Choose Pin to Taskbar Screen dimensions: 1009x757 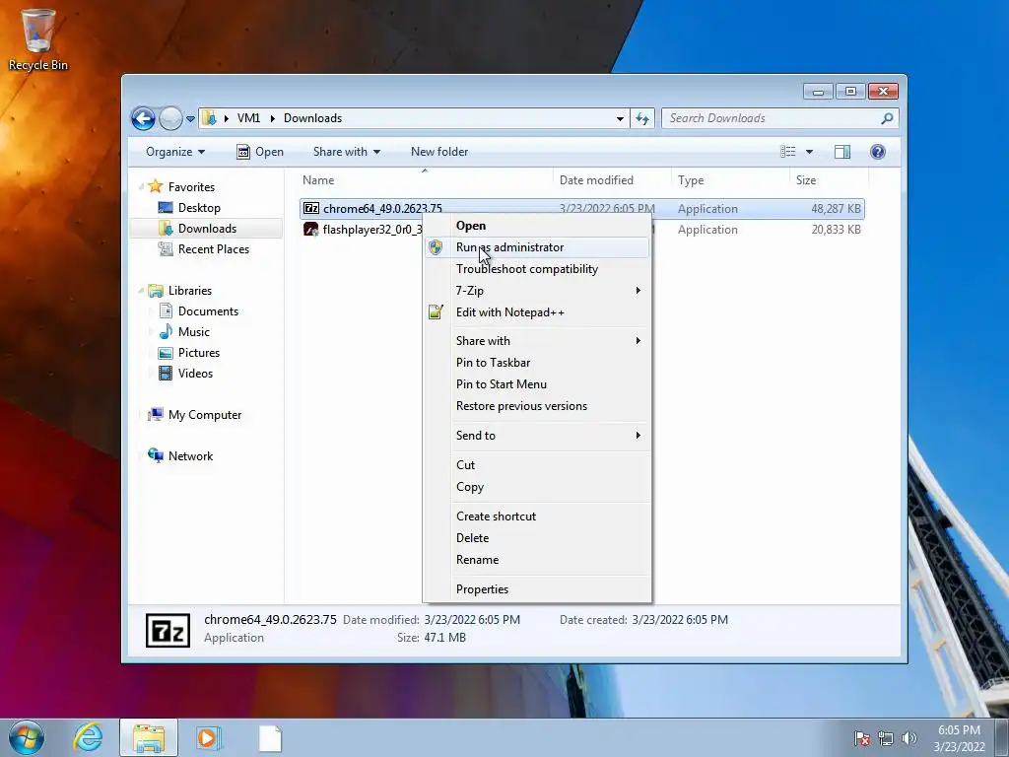point(537,363)
